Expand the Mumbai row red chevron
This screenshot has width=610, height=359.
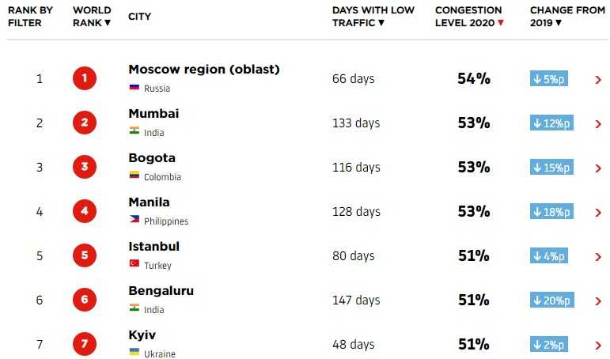click(598, 124)
